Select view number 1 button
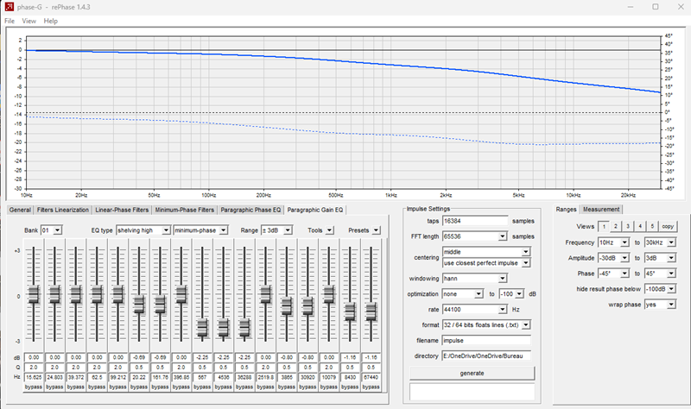Viewport: 691px width, 409px height. (x=604, y=226)
